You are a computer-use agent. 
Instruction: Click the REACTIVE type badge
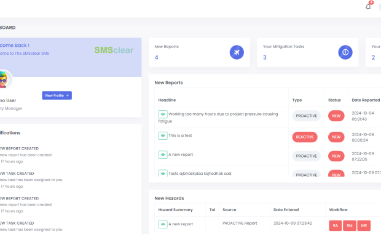[x=305, y=137]
